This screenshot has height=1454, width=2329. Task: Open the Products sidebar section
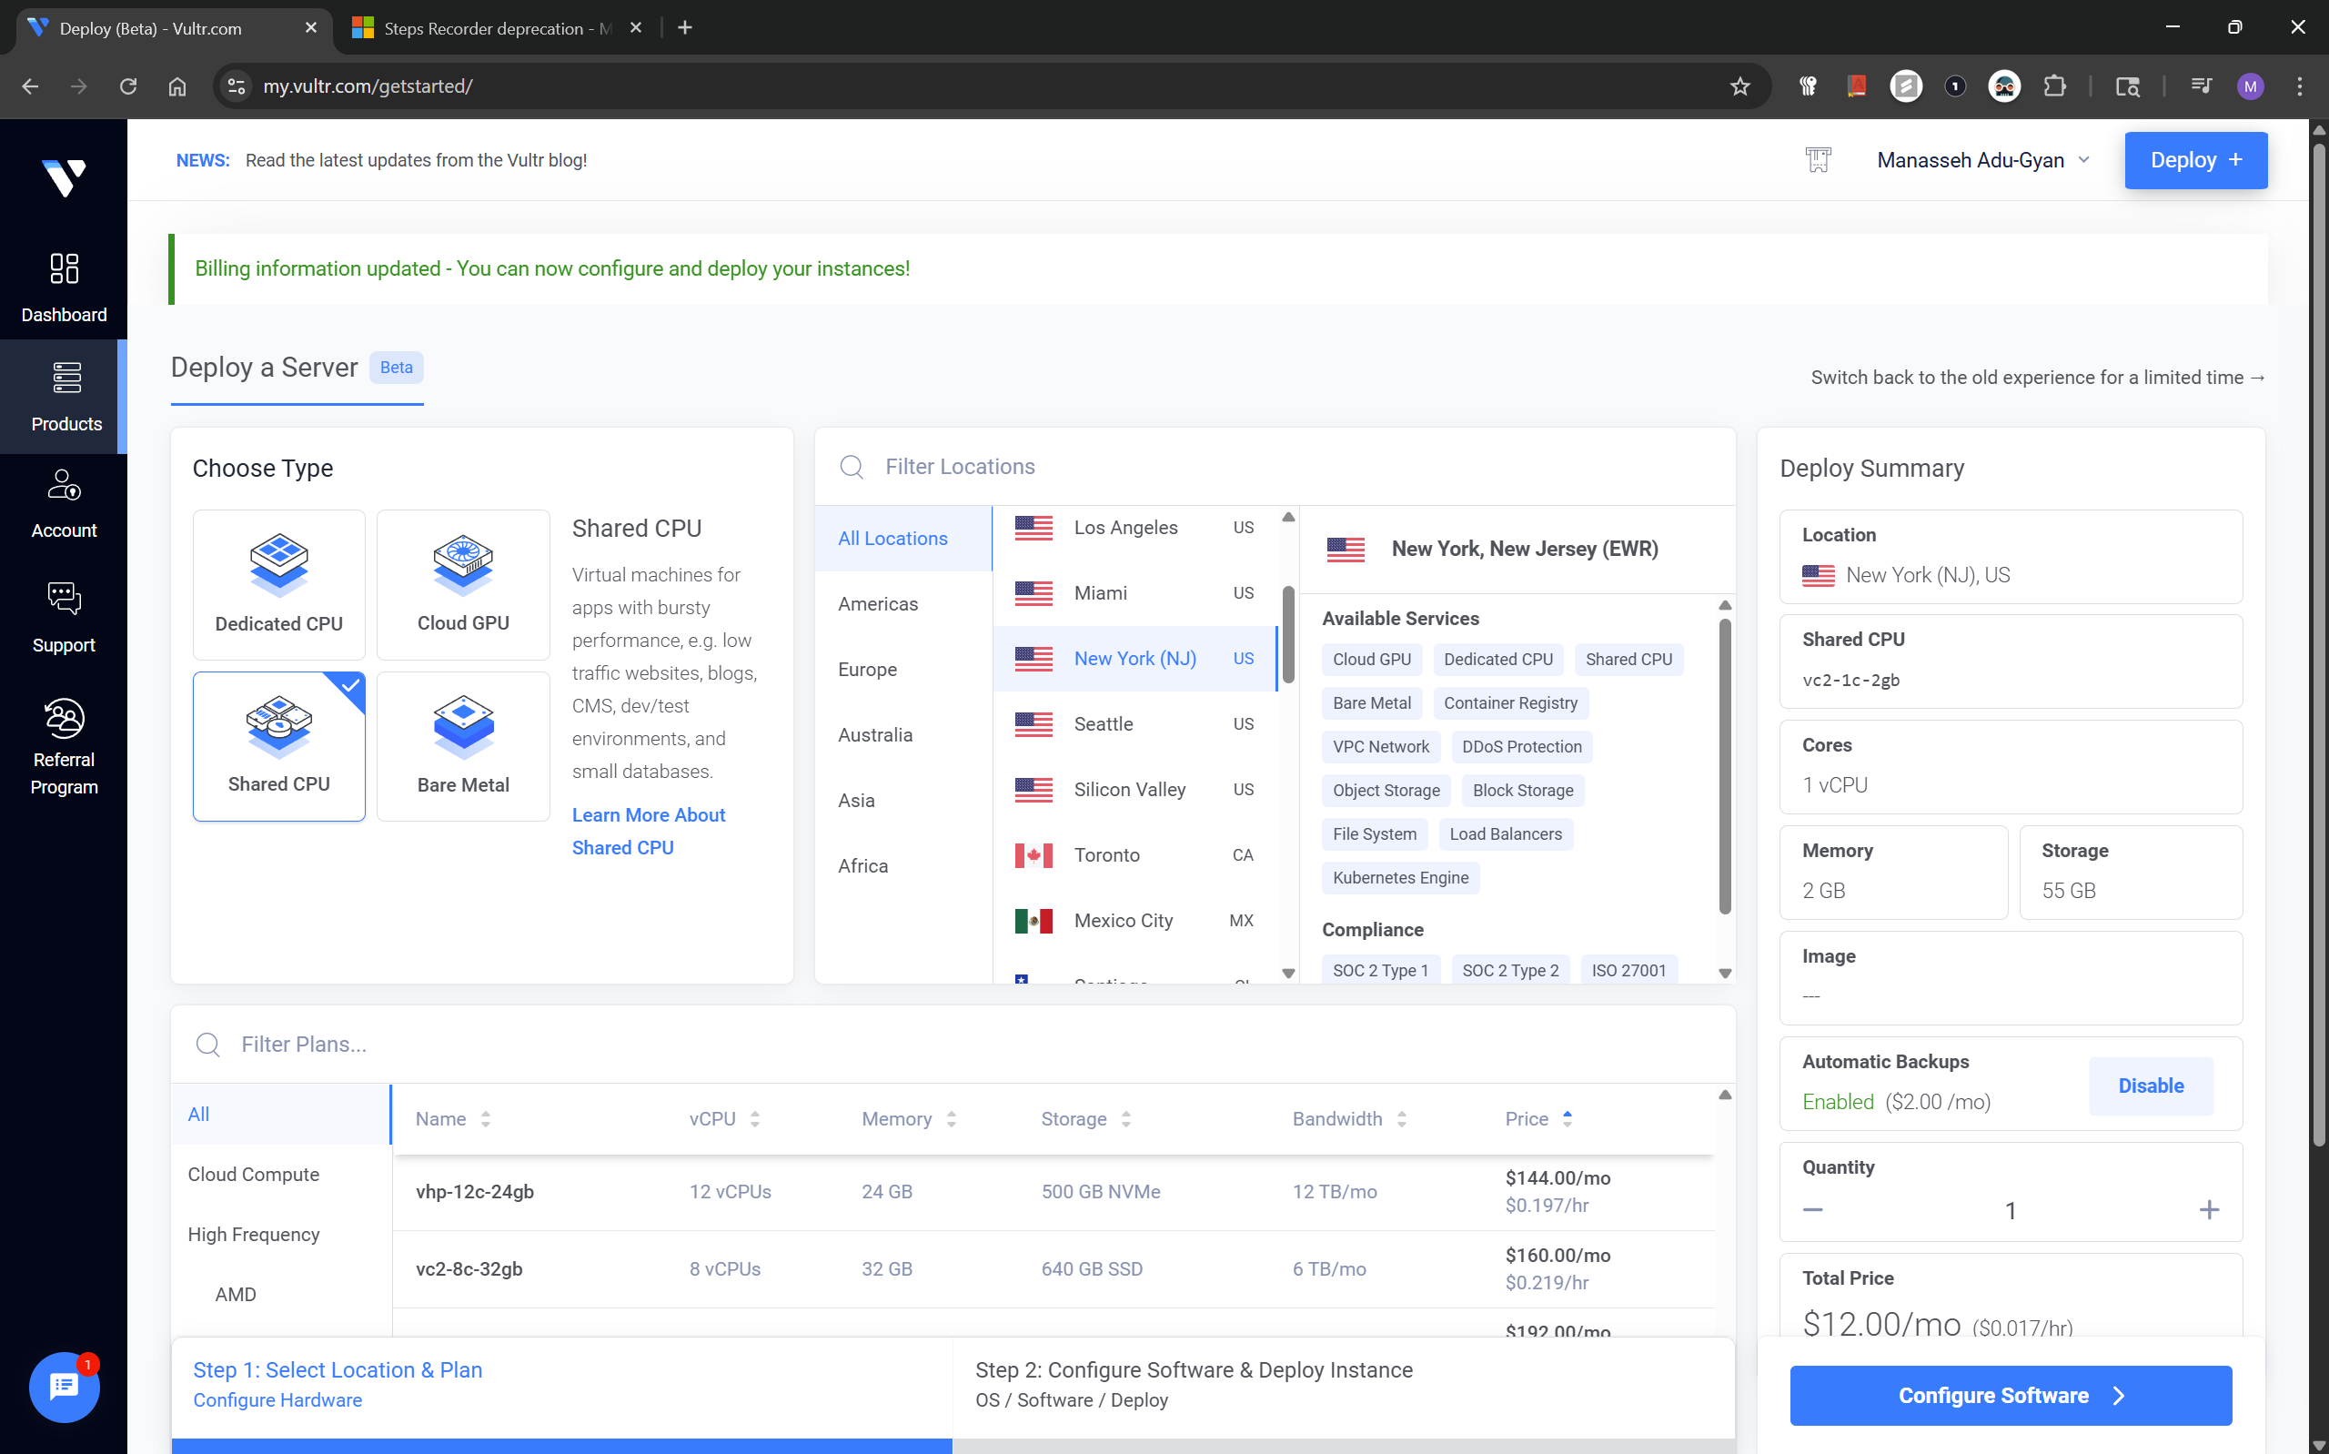tap(64, 395)
